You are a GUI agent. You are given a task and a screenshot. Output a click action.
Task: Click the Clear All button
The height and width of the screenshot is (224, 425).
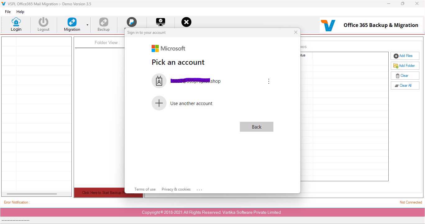point(405,86)
